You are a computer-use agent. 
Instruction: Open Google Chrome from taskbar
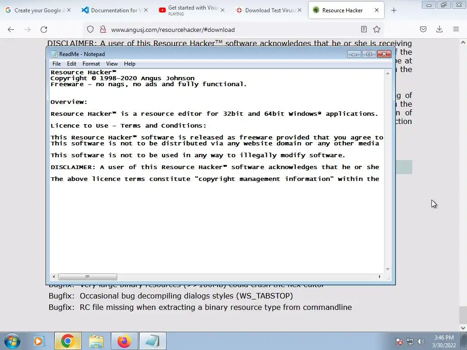pos(68,341)
